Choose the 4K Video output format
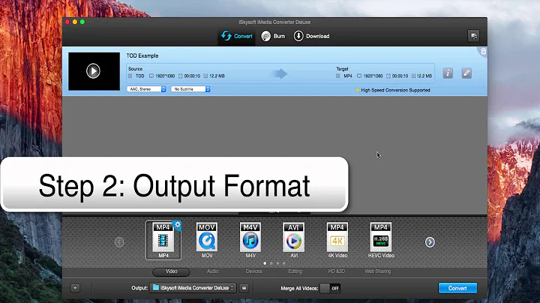The width and height of the screenshot is (540, 303). click(337, 240)
